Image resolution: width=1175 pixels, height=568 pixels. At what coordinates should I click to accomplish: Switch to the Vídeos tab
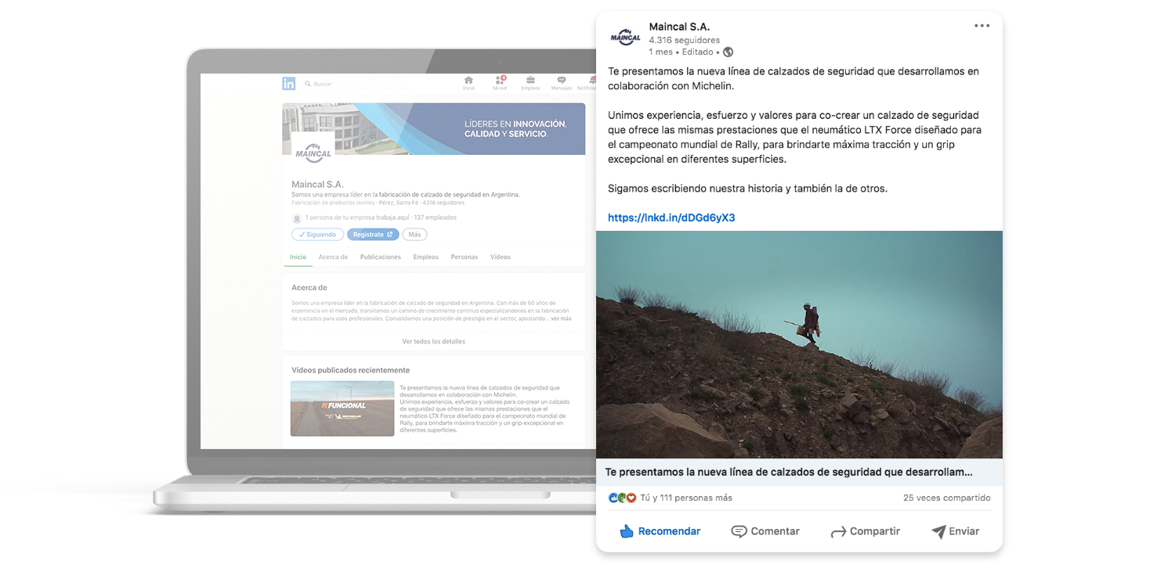click(501, 257)
